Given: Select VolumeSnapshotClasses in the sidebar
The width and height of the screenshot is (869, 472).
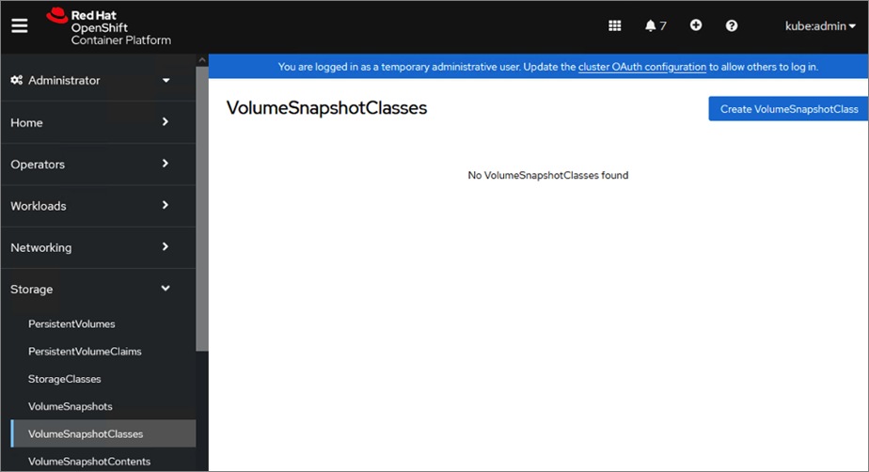Looking at the screenshot, I should [x=103, y=433].
